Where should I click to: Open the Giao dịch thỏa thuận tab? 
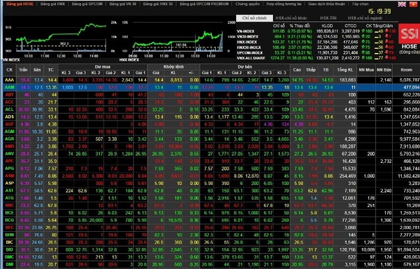(327, 4)
